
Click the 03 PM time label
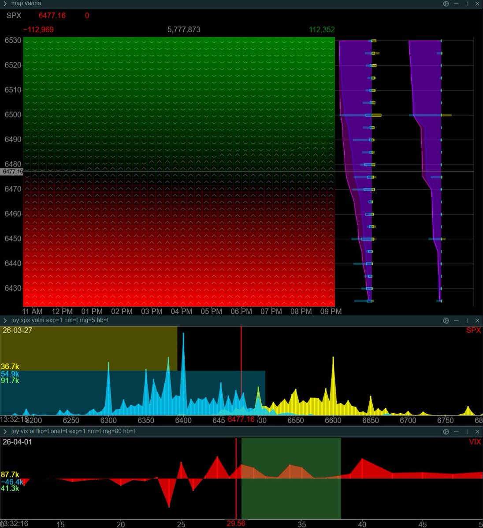[x=152, y=311]
